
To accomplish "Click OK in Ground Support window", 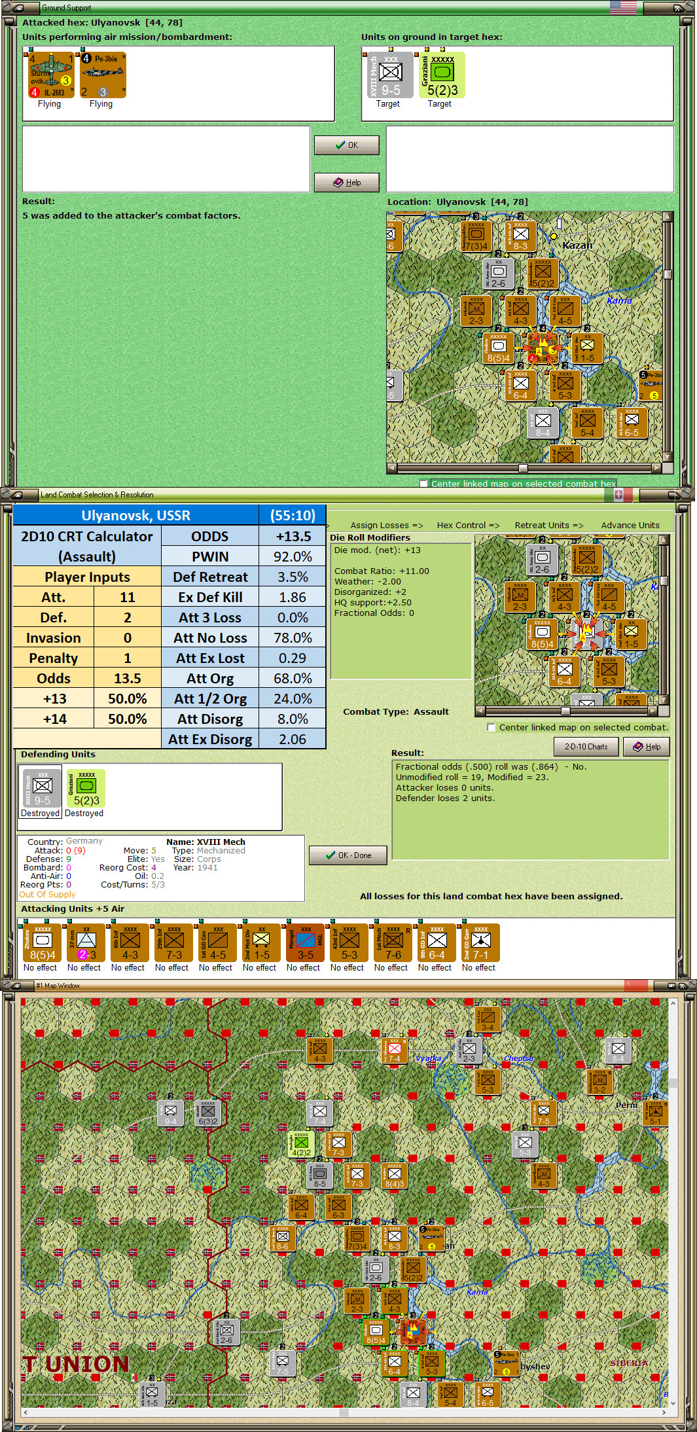I will pos(347,145).
